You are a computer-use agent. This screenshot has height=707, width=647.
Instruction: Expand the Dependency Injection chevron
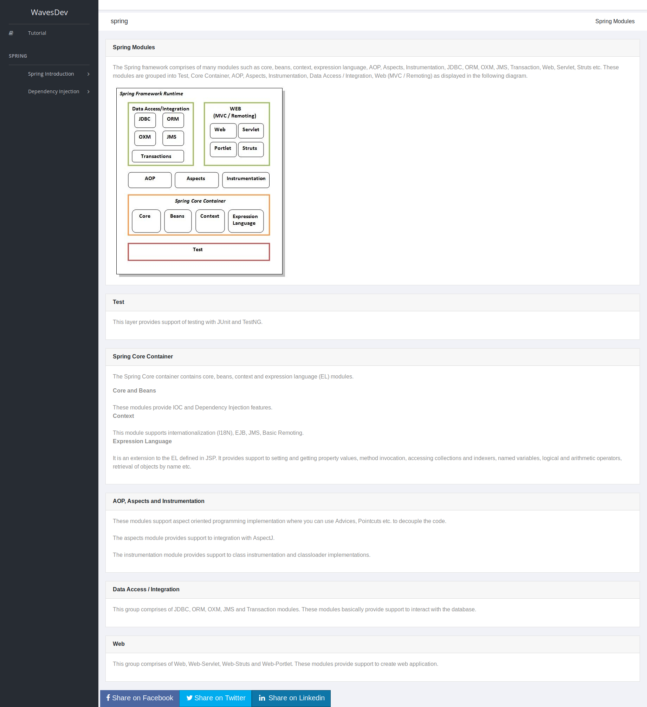tap(88, 92)
